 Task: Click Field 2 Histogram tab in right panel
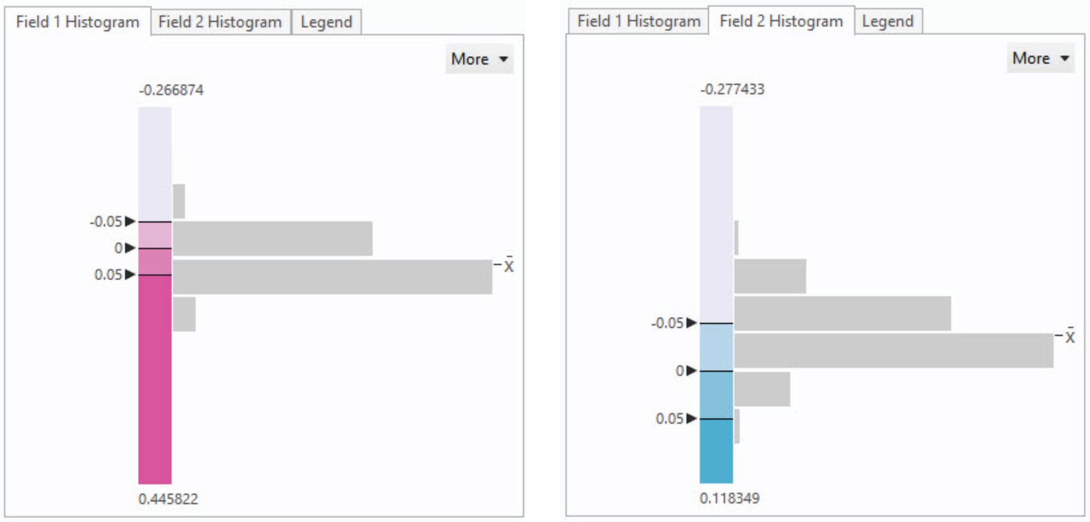[x=781, y=21]
